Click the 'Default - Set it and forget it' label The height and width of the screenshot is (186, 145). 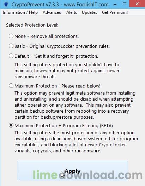click(x=56, y=56)
